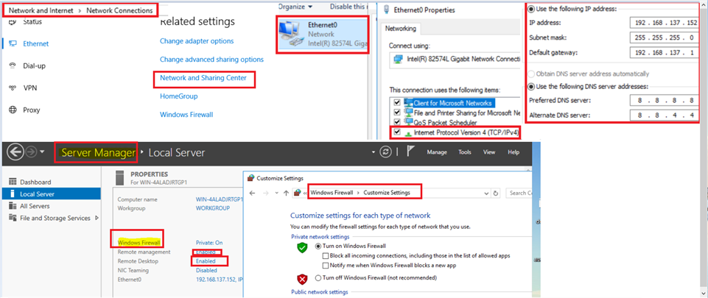Screen dimensions: 708x298
Task: Click the Default gateway field
Action: point(665,53)
